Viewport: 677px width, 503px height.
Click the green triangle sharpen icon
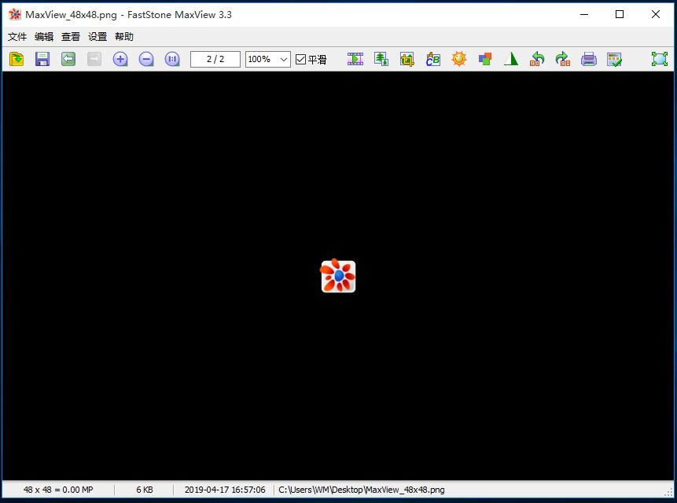pos(511,59)
